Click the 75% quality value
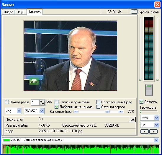 [x=131, y=112]
